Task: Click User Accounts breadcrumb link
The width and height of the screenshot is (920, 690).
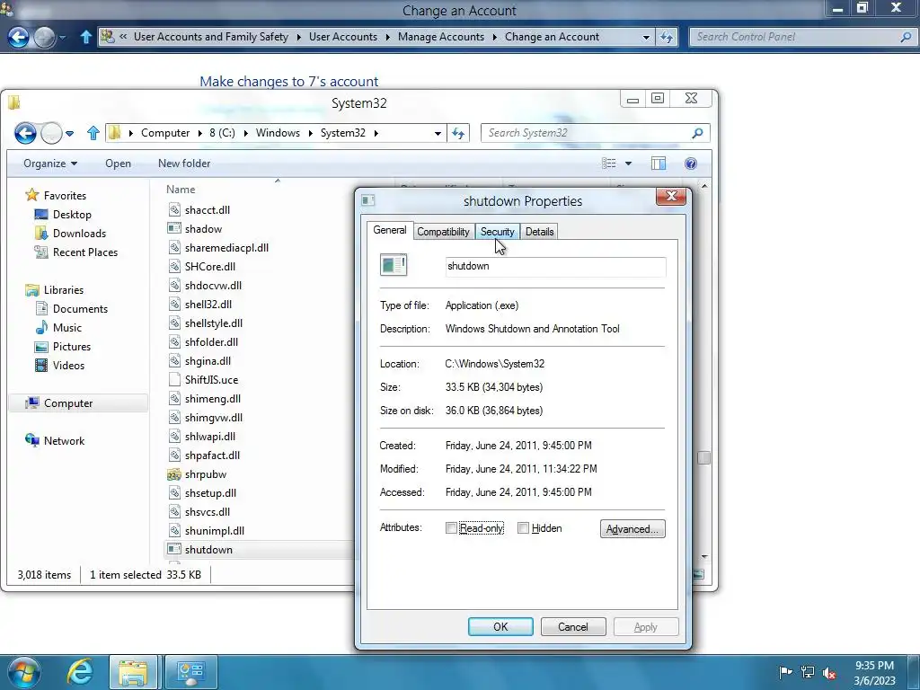Action: pos(343,37)
